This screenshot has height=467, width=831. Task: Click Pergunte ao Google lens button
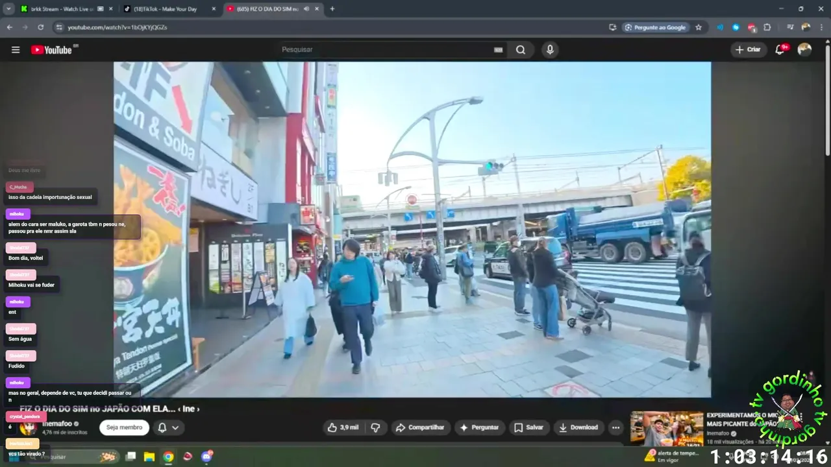click(x=655, y=27)
